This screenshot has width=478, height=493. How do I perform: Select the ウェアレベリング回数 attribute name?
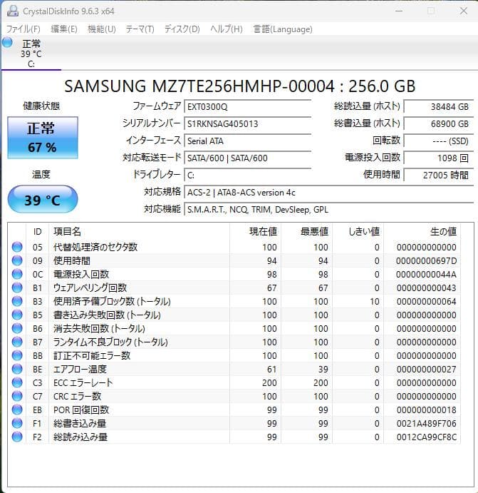90,288
